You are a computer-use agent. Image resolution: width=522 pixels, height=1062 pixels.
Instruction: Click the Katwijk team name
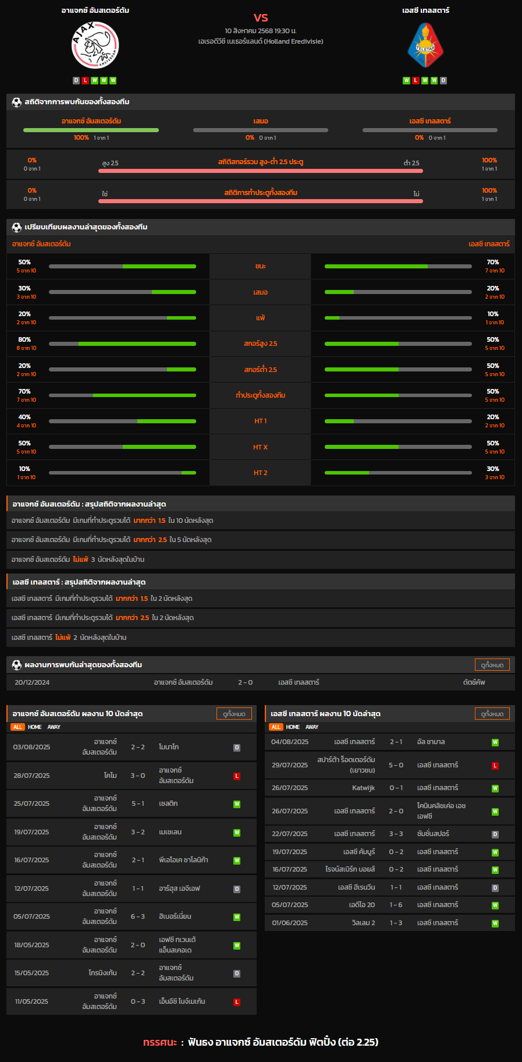point(363,788)
